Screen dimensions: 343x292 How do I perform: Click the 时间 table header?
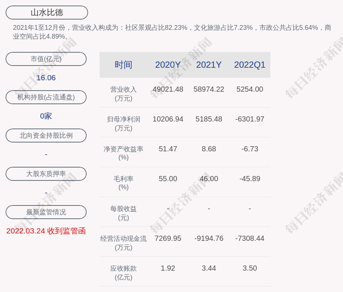(124, 65)
